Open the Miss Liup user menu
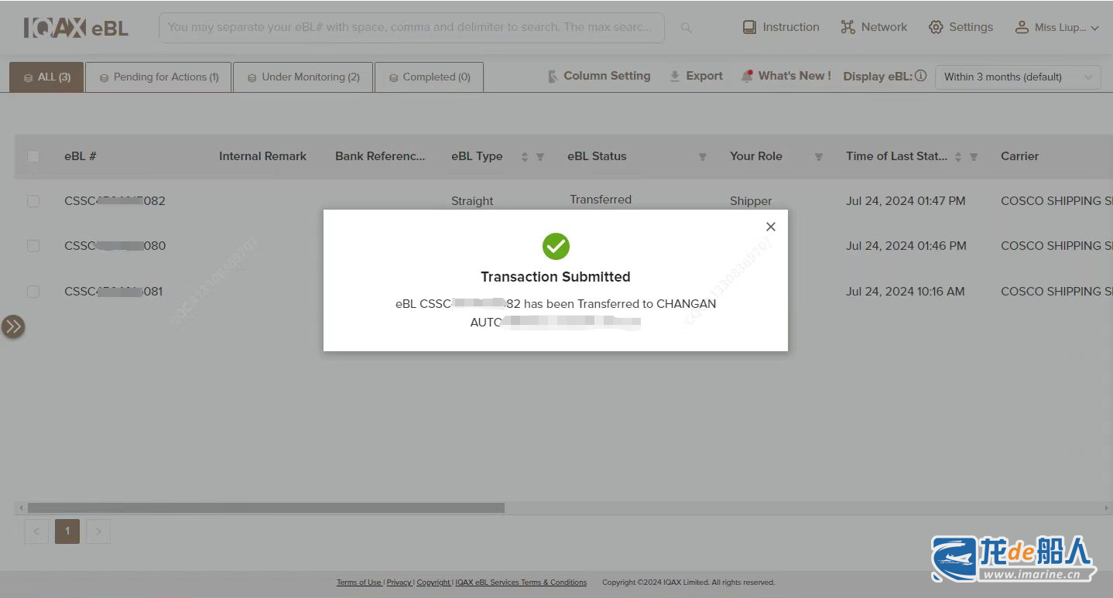This screenshot has height=598, width=1113. 1056,27
